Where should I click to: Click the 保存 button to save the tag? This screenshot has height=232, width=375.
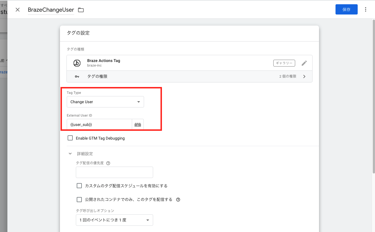(346, 9)
